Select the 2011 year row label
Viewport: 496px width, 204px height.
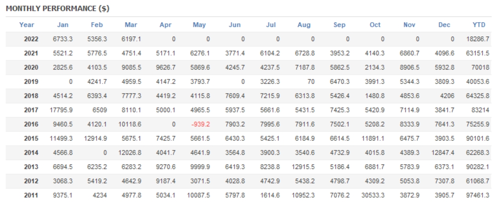pyautogui.click(x=31, y=195)
